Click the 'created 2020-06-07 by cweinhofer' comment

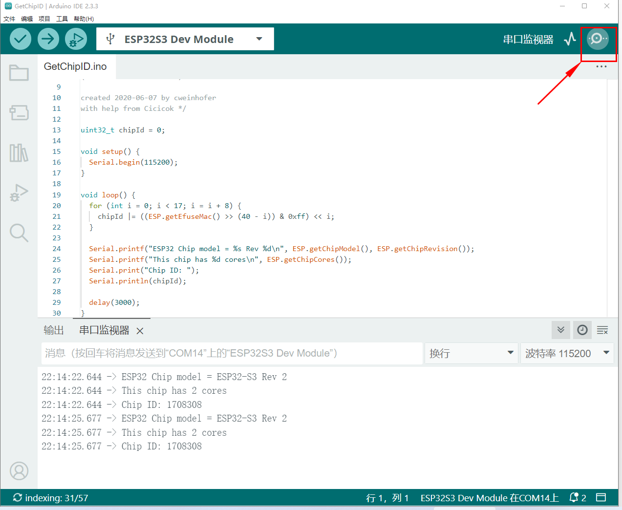click(x=148, y=98)
